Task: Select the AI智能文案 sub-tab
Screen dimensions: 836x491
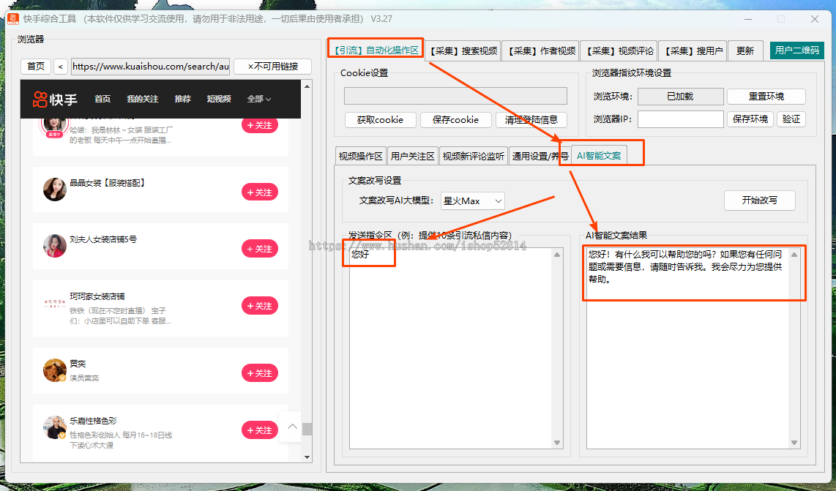Action: pos(599,156)
